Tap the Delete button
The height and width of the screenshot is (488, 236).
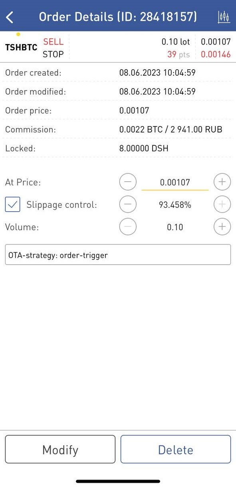click(x=176, y=450)
